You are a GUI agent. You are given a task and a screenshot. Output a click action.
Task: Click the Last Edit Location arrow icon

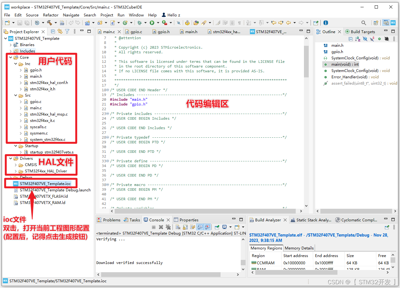[x=274, y=23]
